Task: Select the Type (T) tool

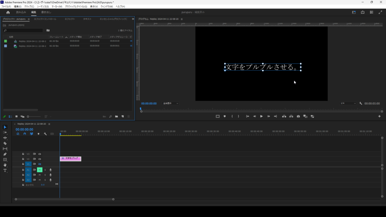Action: [5, 171]
